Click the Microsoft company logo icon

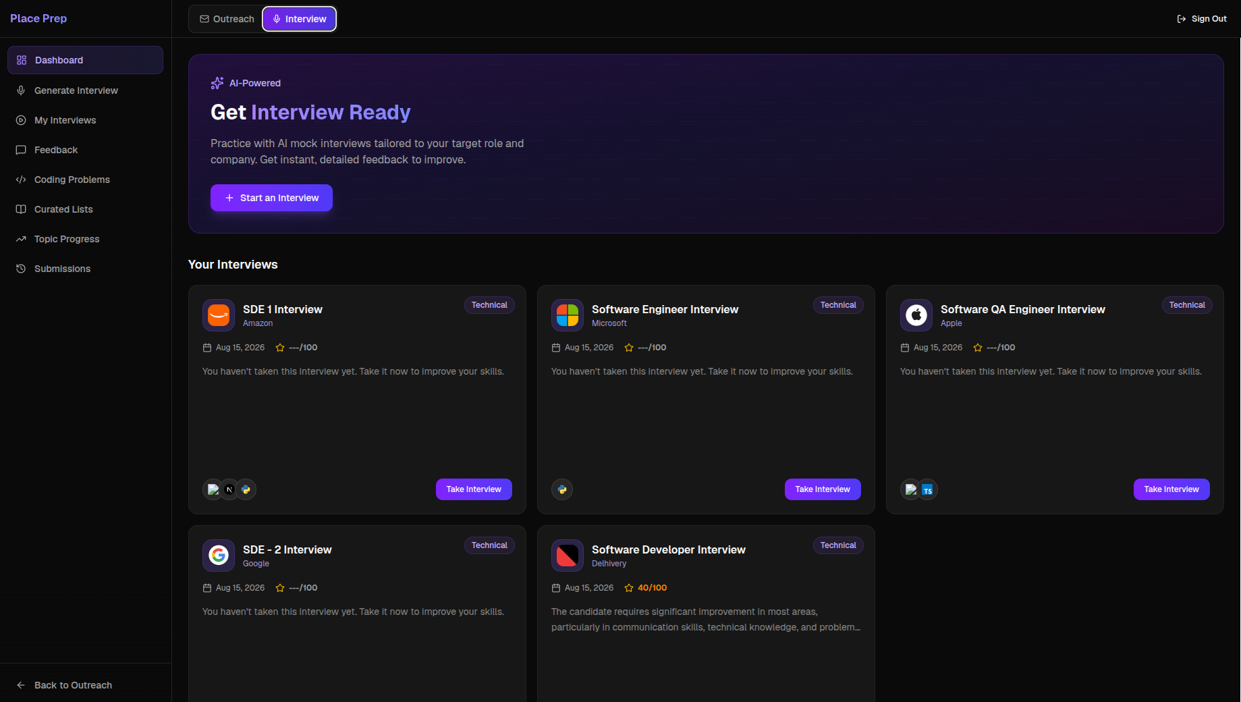click(568, 315)
